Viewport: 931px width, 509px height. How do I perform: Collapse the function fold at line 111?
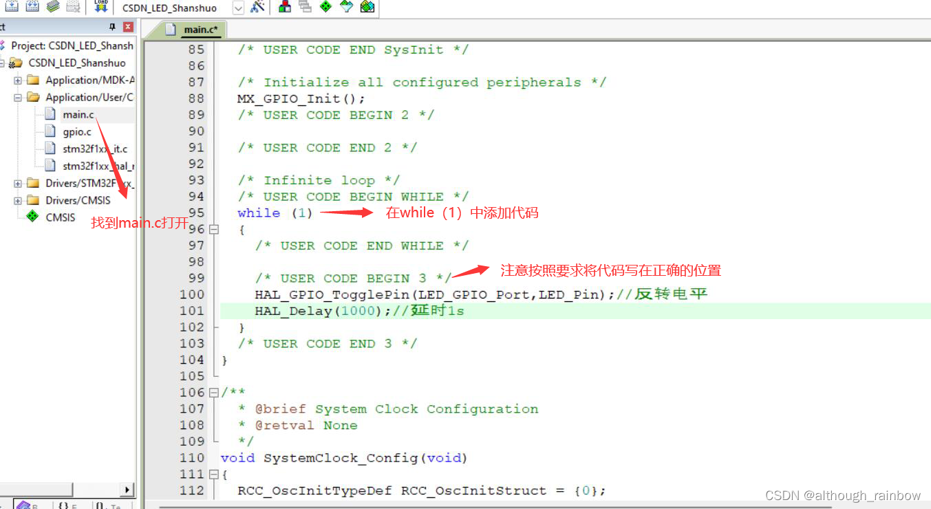[213, 475]
